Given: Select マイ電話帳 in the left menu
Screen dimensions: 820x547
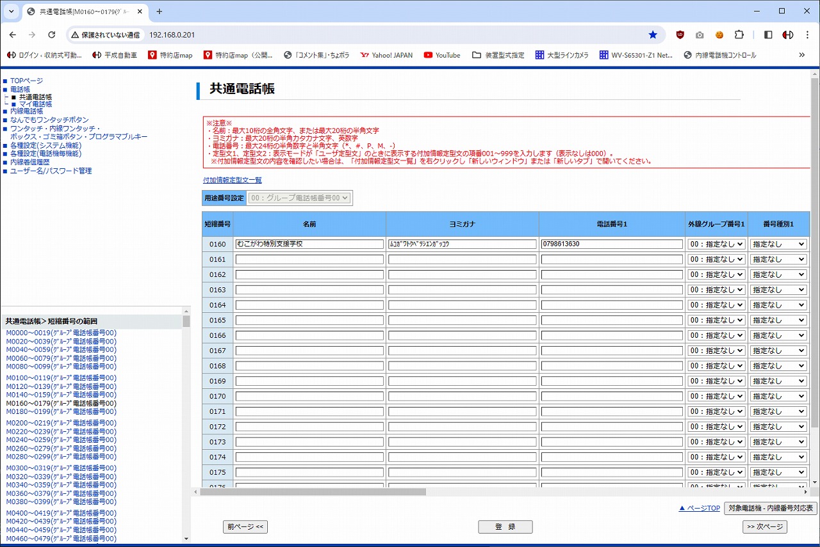Looking at the screenshot, I should (x=35, y=104).
